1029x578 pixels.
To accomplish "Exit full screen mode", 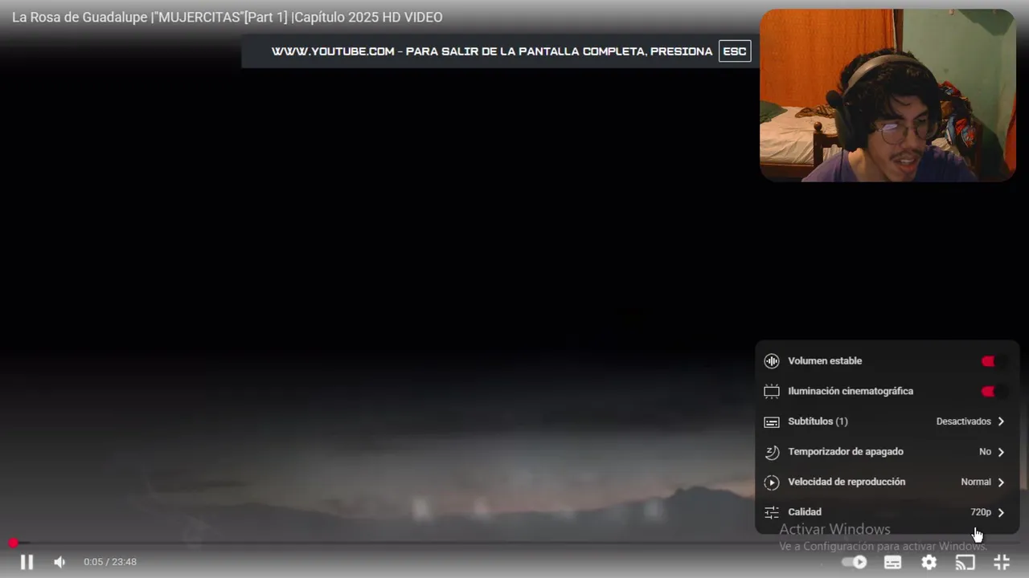I will (1002, 562).
